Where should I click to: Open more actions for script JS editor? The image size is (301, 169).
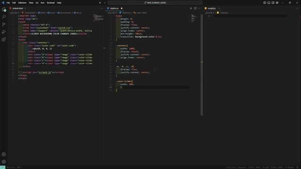(x=297, y=8)
